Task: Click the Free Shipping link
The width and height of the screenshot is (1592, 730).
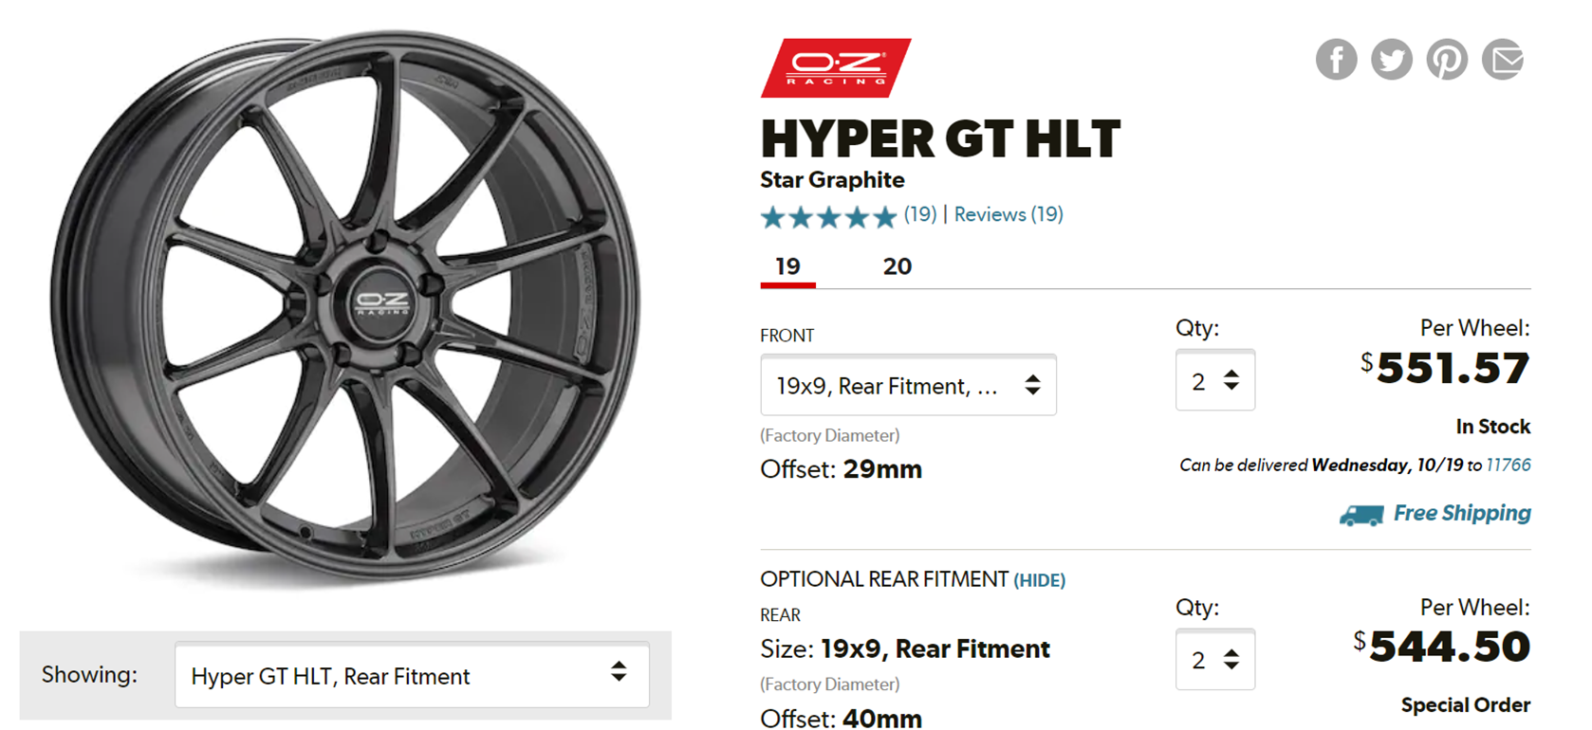Action: coord(1461,513)
